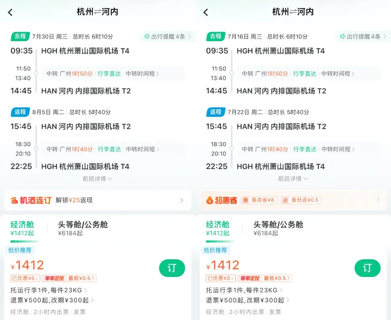Tap the green 订 button on the left card
391x320 pixels.
tap(172, 269)
